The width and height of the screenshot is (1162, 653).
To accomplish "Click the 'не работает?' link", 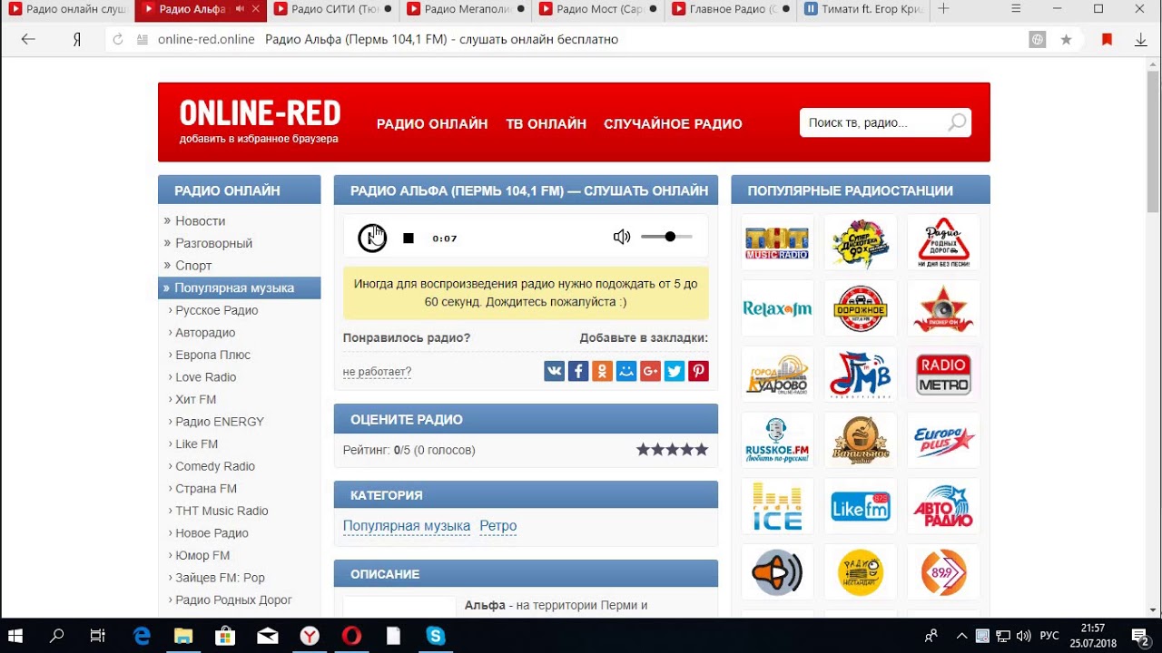I will click(377, 372).
